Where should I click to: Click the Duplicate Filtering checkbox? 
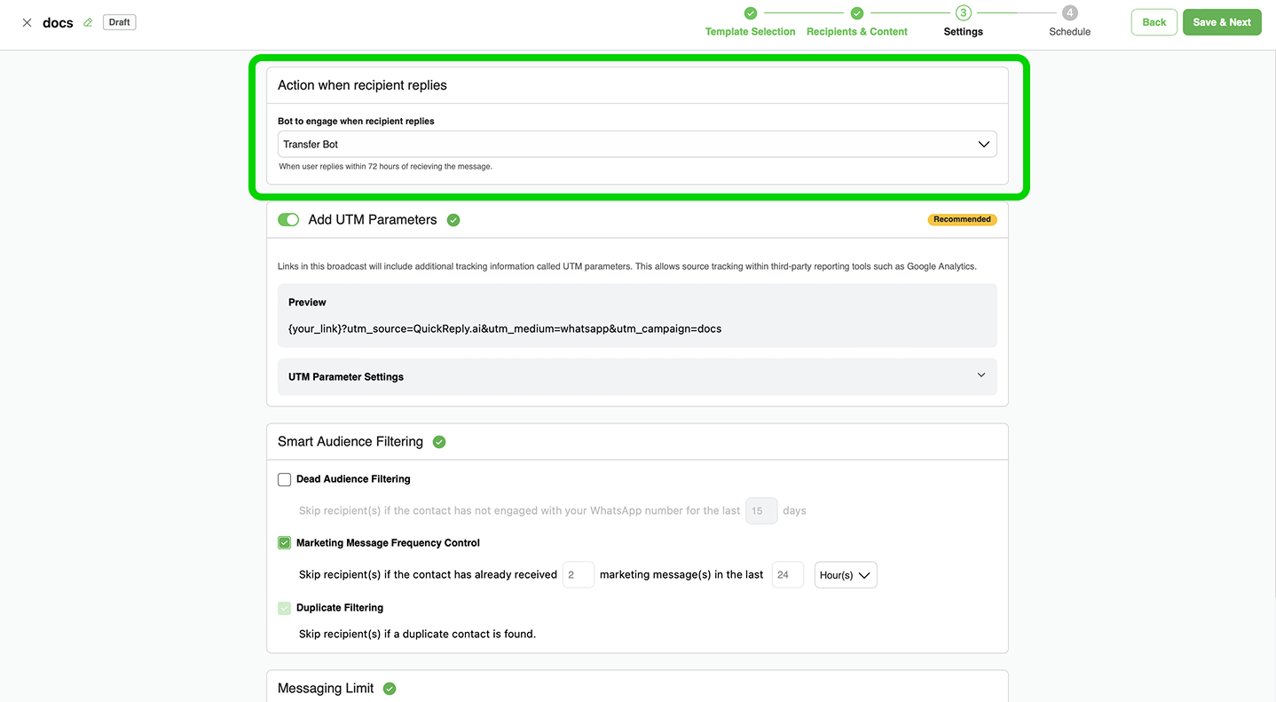pos(285,608)
